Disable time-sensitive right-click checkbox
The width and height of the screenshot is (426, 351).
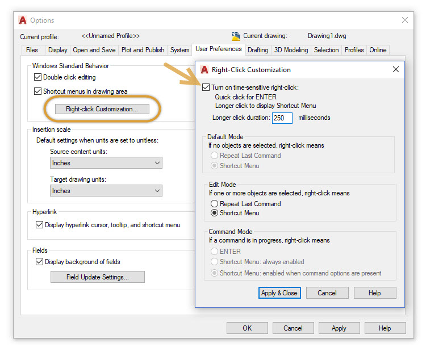[206, 87]
